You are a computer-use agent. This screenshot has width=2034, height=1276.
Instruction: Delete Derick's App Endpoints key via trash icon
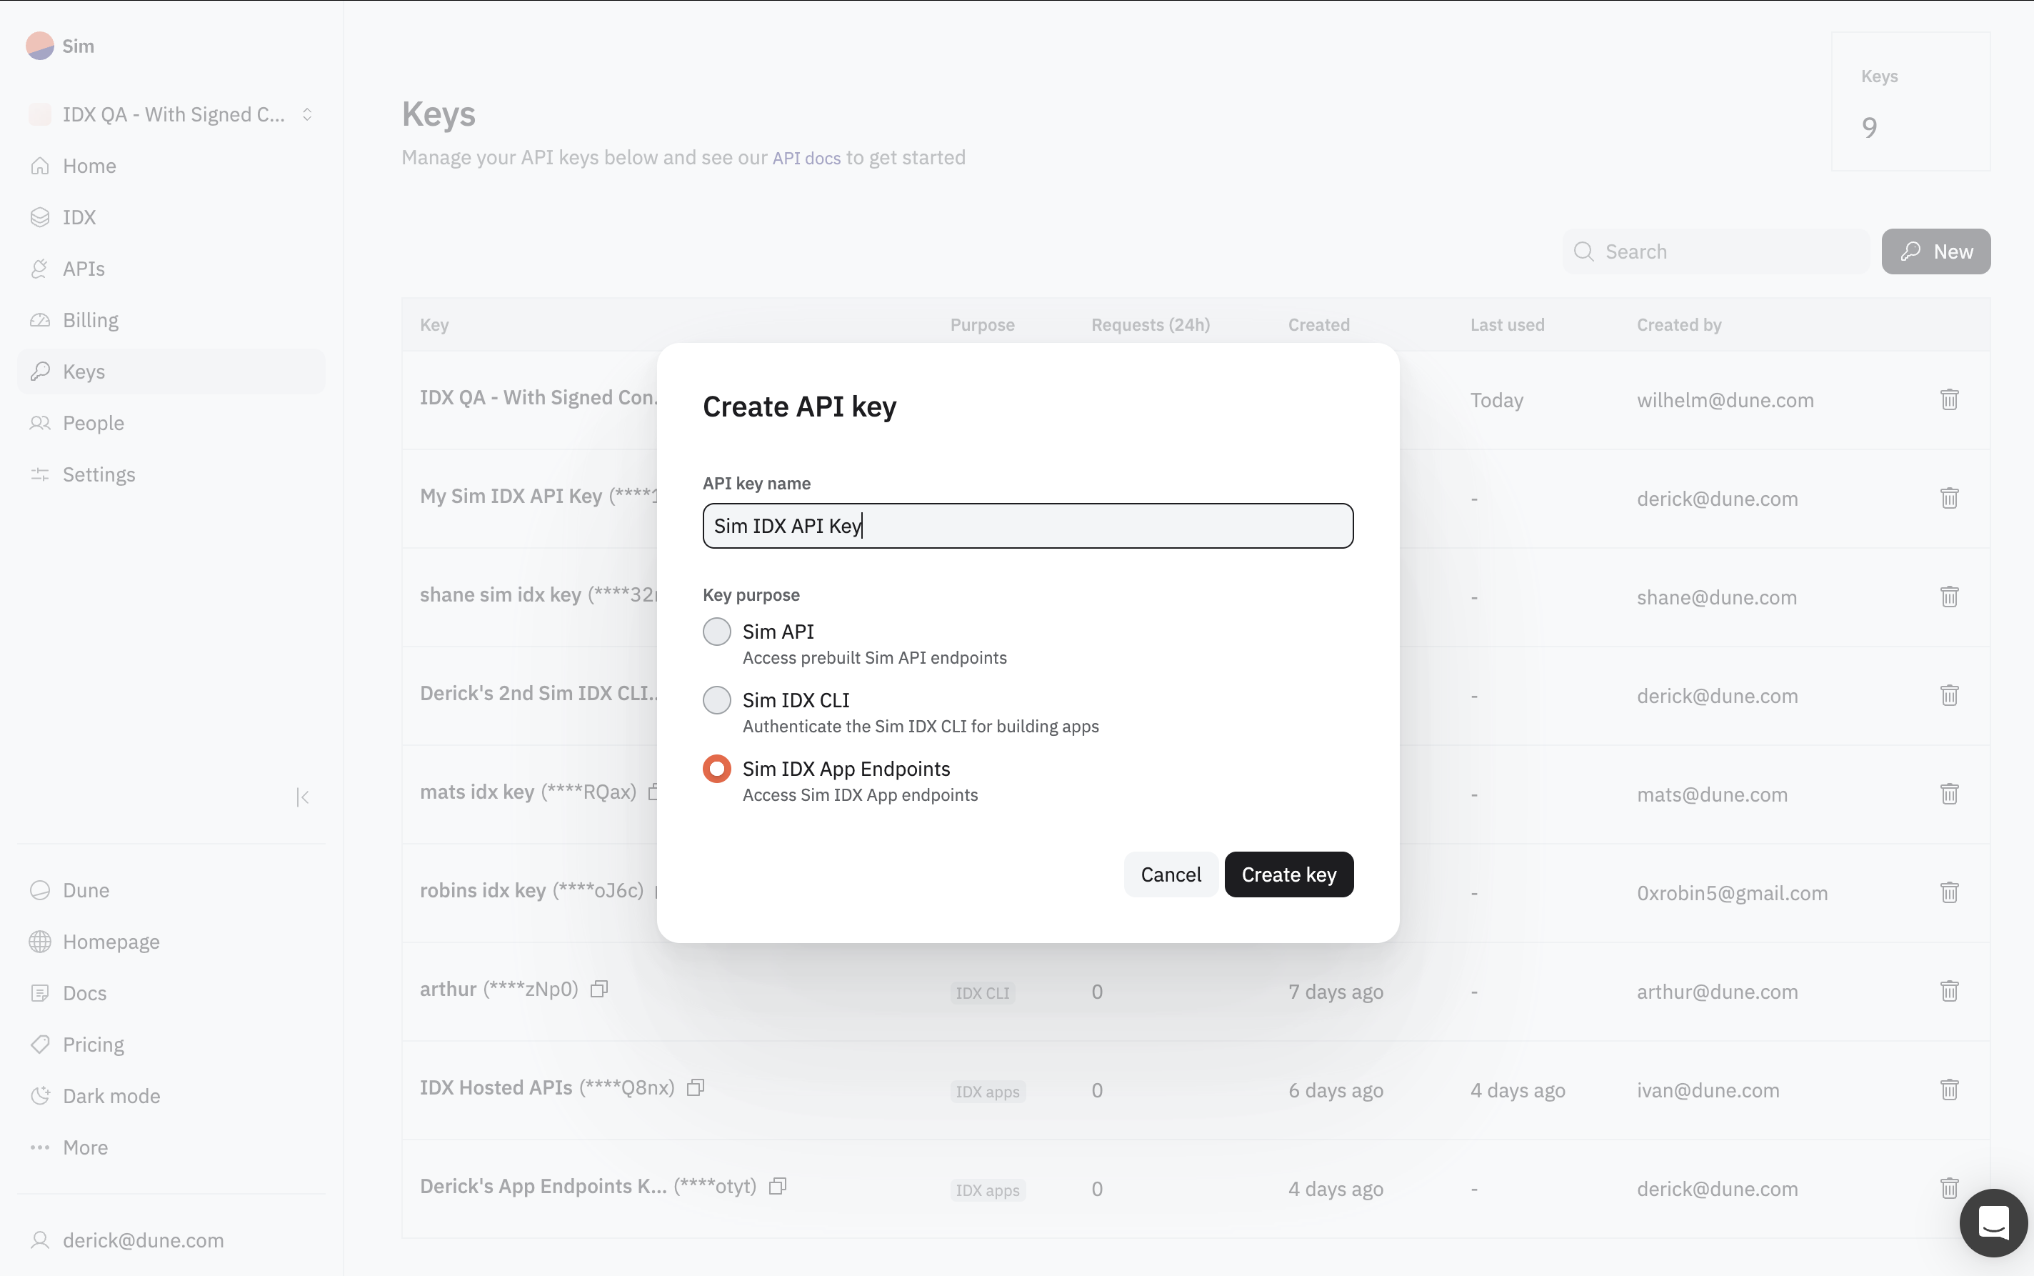click(x=1949, y=1188)
